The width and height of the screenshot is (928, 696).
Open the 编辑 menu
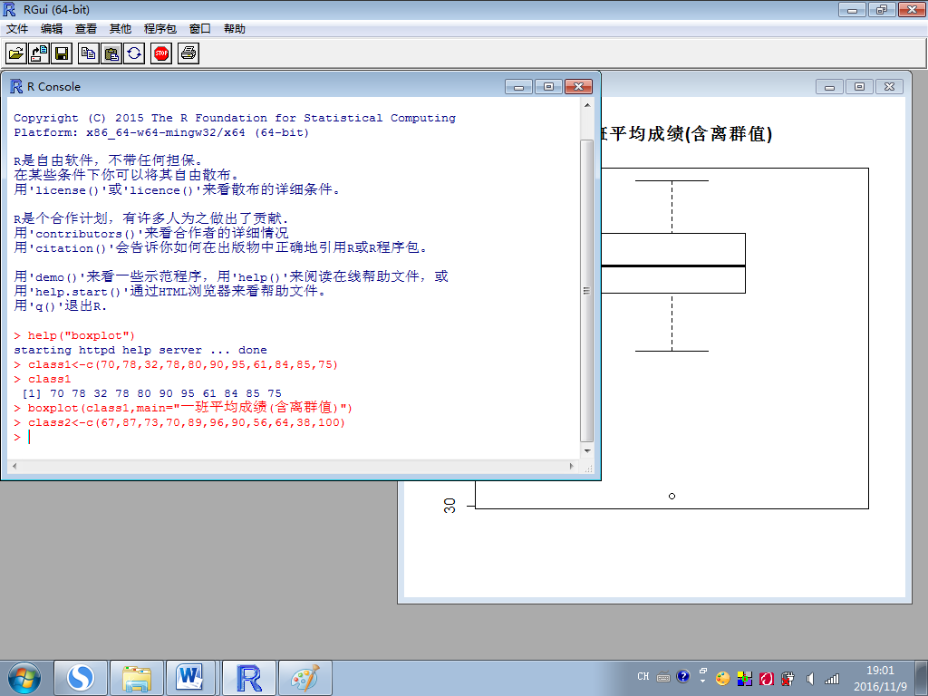[x=52, y=29]
